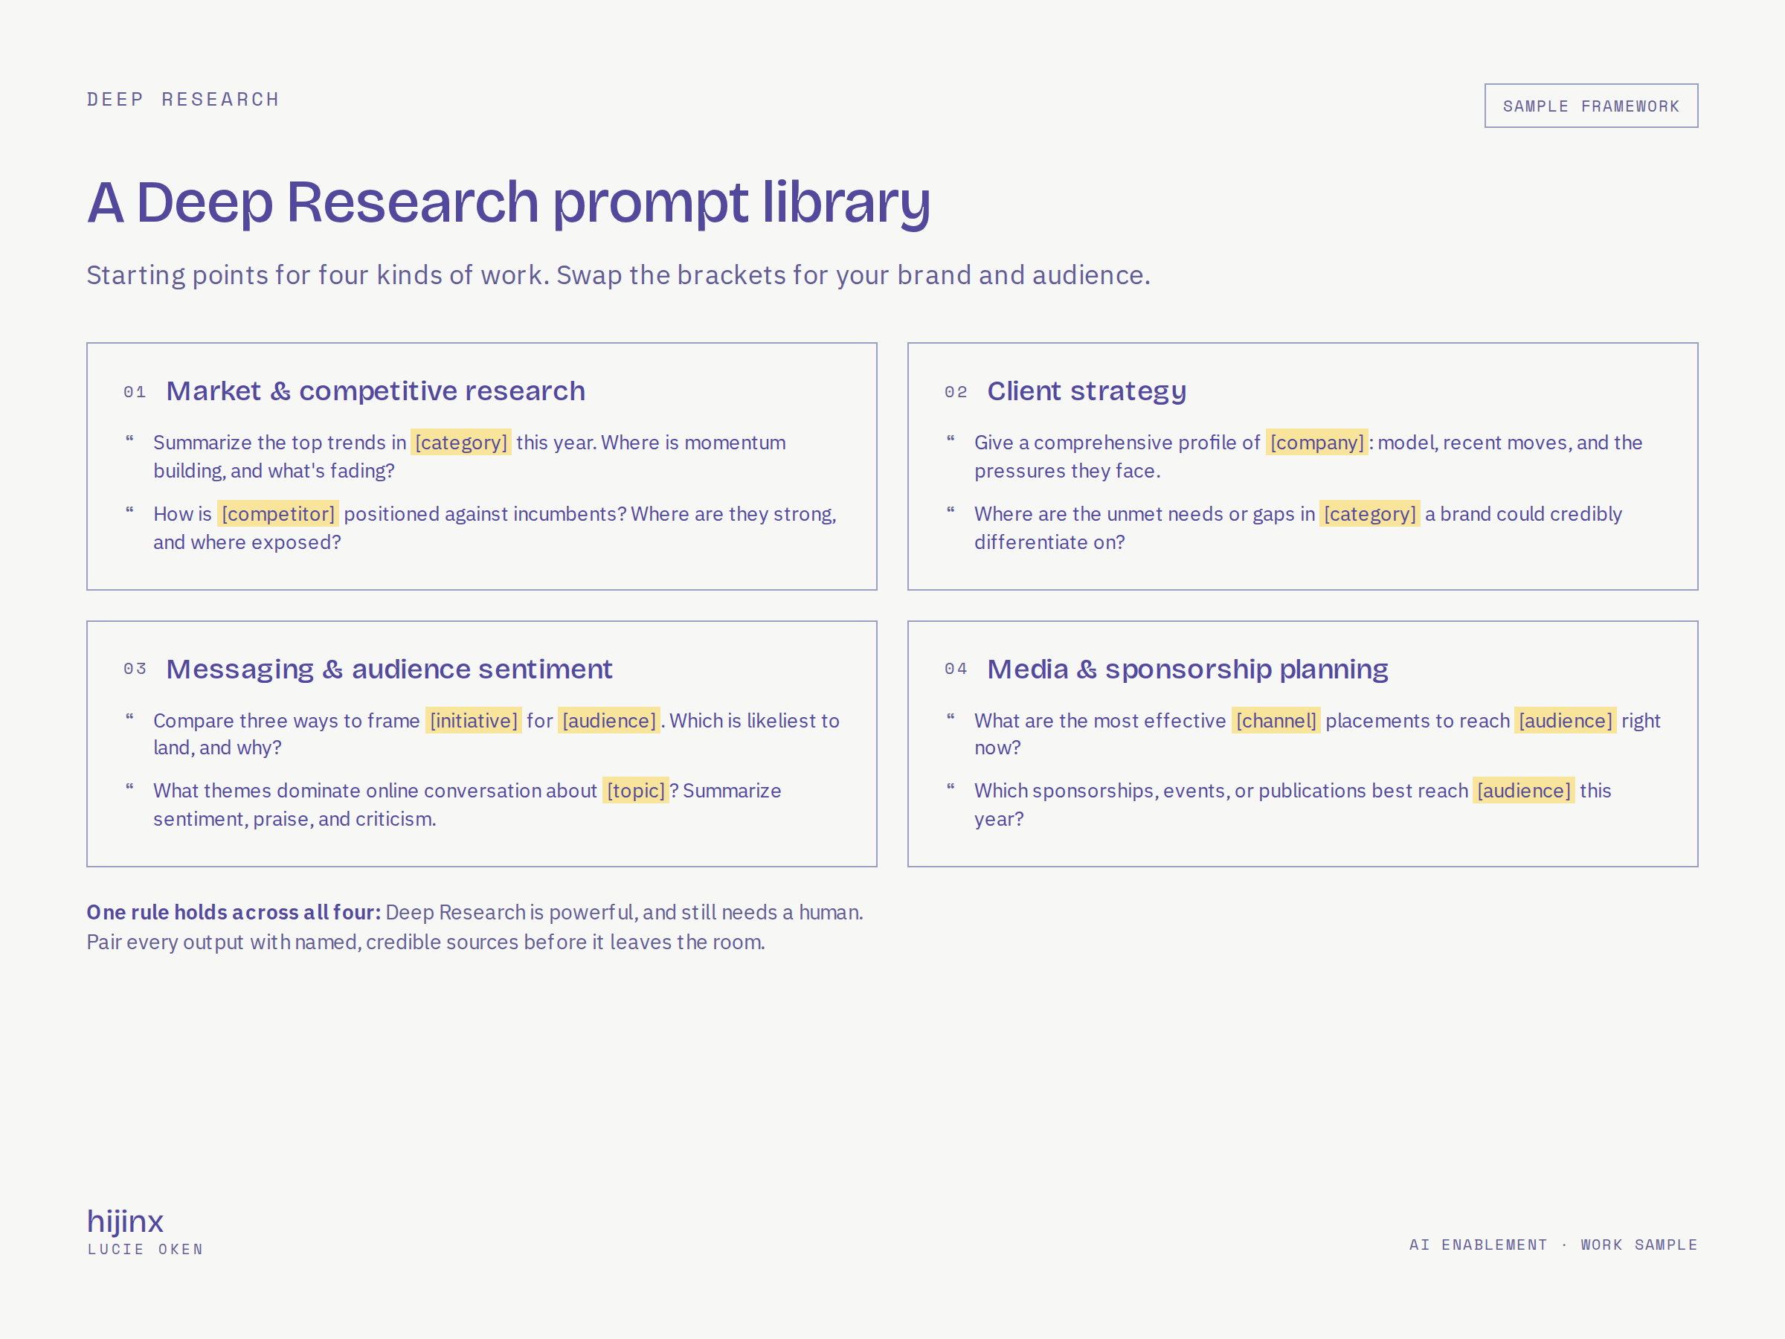Click the DEEP RESEARCH header label
This screenshot has height=1339, width=1785.
(183, 99)
